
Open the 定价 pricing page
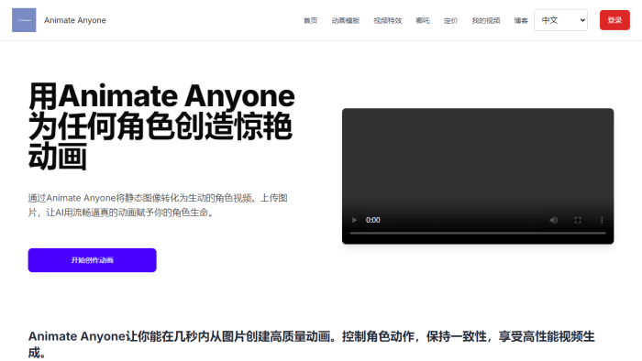[x=451, y=20]
